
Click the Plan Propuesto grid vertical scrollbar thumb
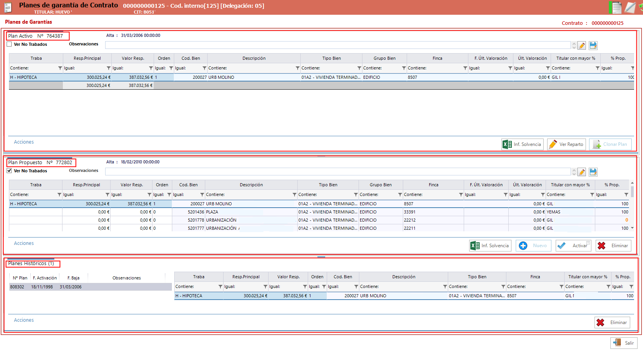coord(632,192)
